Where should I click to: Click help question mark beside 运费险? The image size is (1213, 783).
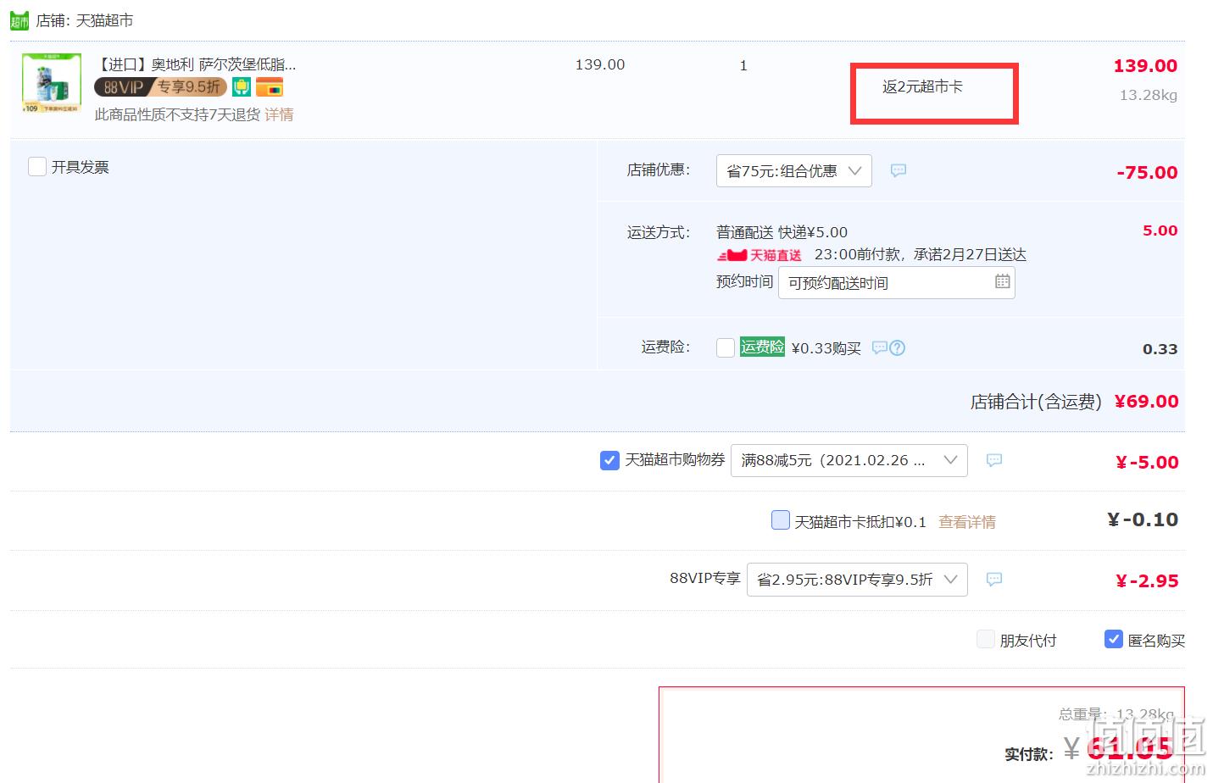898,347
